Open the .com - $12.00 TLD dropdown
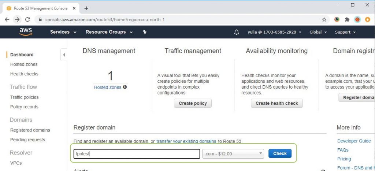375x171 pixels. [233, 154]
